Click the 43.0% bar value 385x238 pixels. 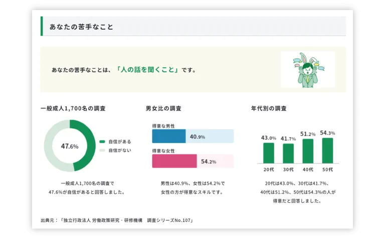tap(269, 138)
